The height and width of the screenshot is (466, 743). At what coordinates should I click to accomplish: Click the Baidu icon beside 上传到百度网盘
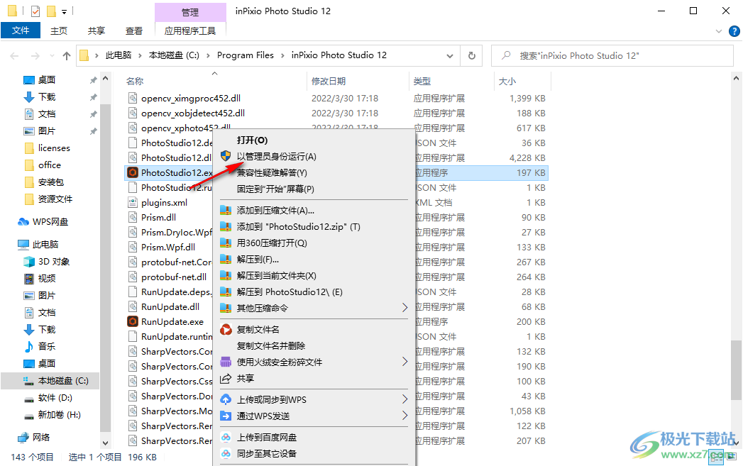coord(226,437)
